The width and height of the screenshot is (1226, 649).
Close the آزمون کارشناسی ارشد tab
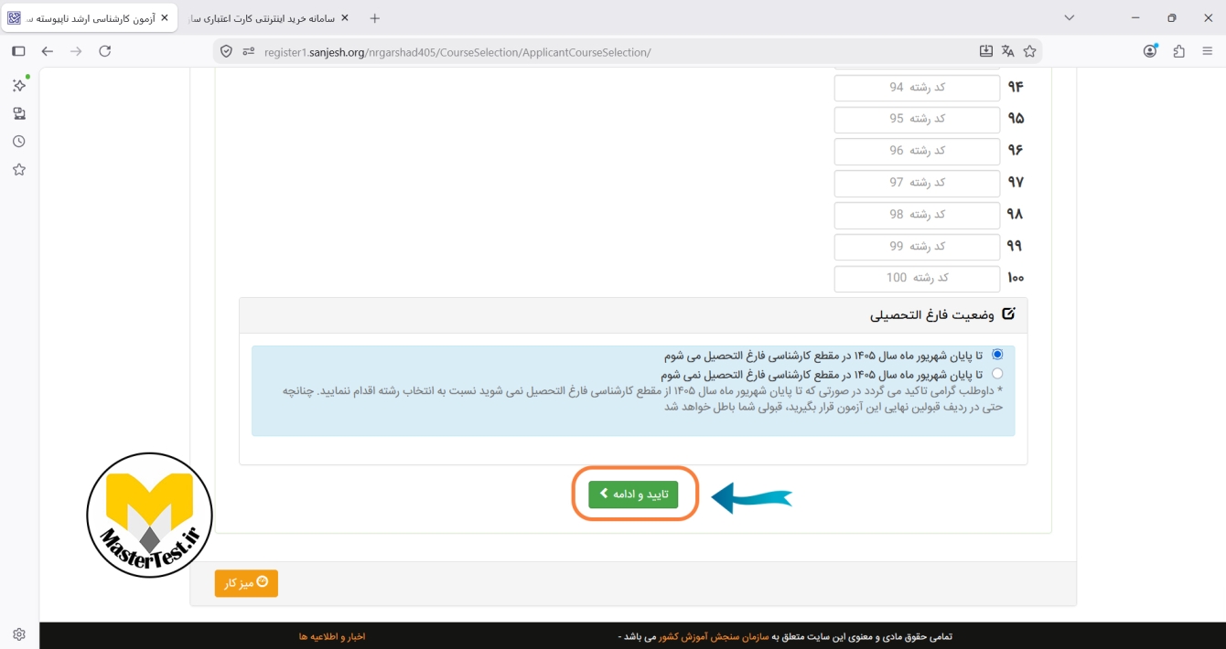tap(165, 17)
